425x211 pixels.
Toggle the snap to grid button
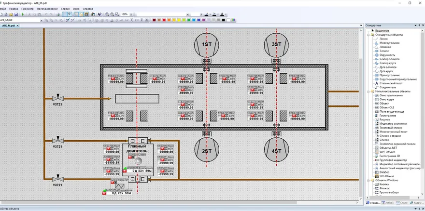(70, 14)
